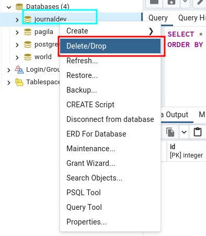
Task: Choose Backup... from context menu
Action: [110, 90]
